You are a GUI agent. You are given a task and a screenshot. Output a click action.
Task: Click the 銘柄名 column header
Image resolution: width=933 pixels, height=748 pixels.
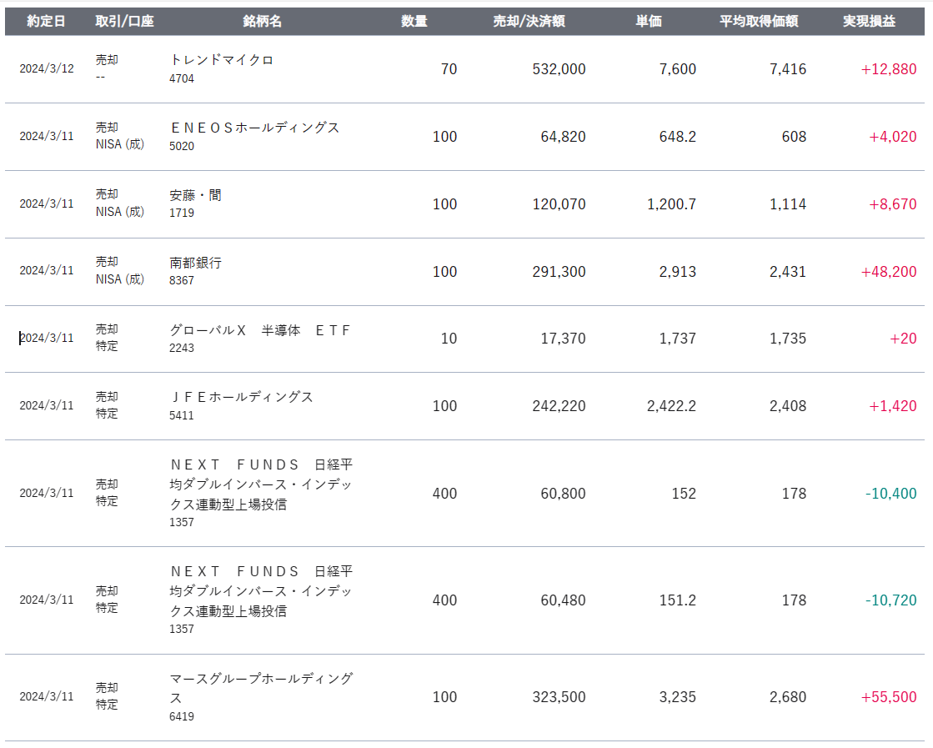click(x=262, y=22)
